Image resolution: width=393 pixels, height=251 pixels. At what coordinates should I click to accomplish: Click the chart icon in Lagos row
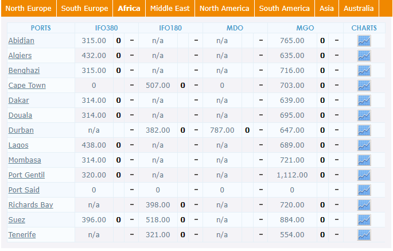coord(364,145)
